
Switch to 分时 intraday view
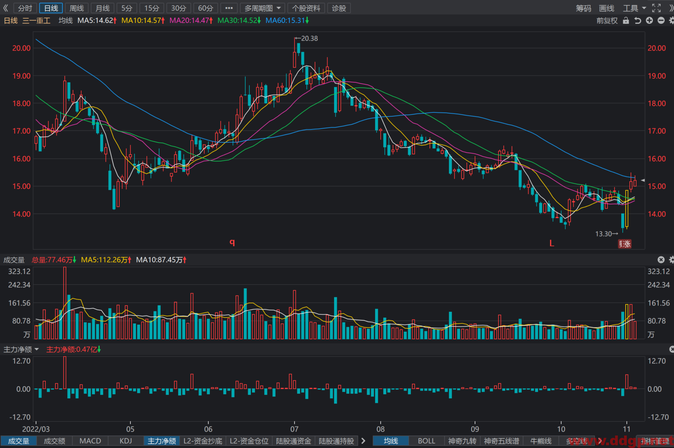tap(25, 8)
